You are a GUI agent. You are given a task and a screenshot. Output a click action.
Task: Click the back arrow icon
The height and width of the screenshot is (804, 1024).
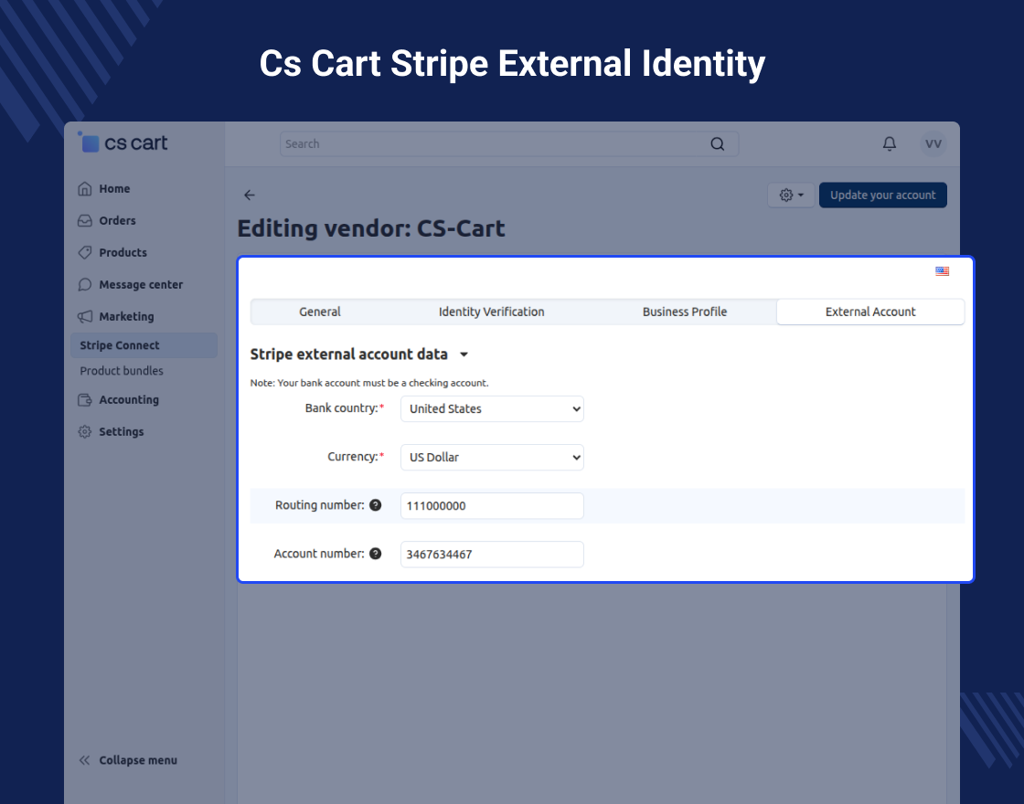[x=250, y=196]
